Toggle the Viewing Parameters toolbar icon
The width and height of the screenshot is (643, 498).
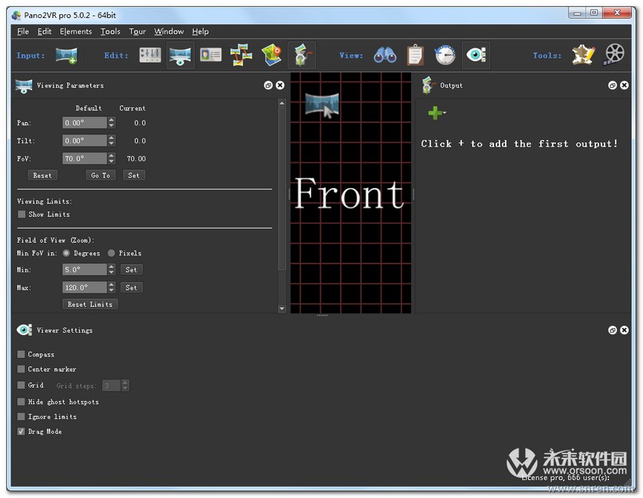click(180, 56)
